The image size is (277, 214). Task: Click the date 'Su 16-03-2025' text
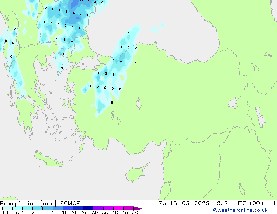point(184,204)
